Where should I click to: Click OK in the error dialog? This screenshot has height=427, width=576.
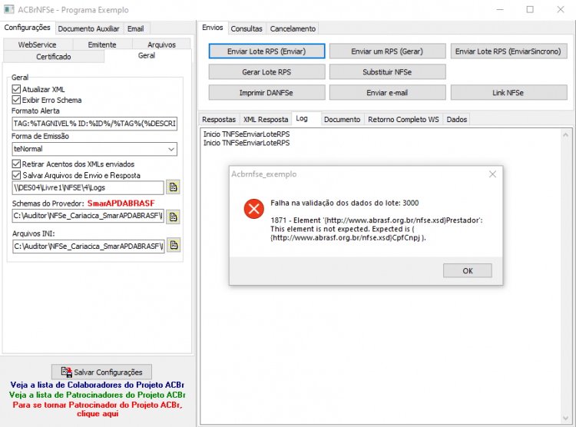467,271
